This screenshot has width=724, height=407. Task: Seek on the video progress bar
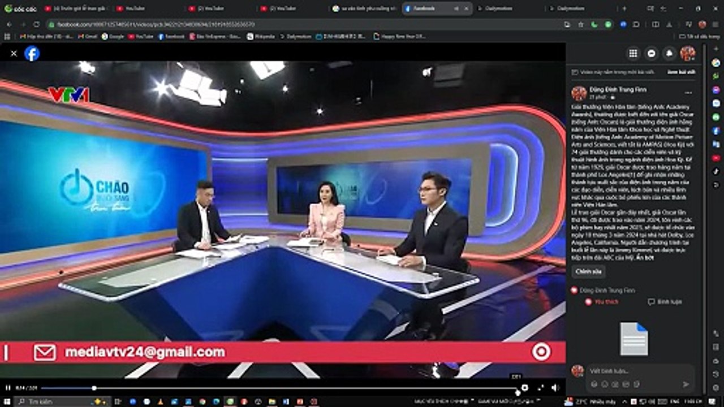coord(278,388)
